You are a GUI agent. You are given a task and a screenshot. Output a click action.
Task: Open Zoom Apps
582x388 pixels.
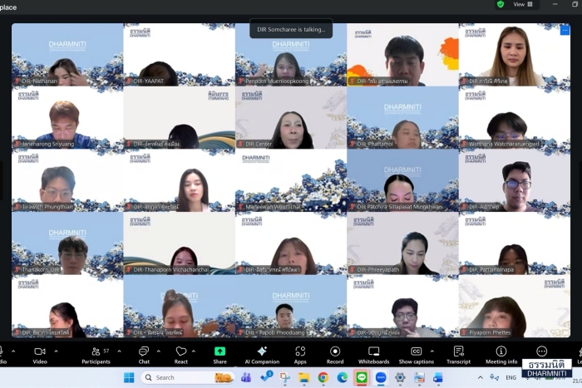click(x=300, y=353)
